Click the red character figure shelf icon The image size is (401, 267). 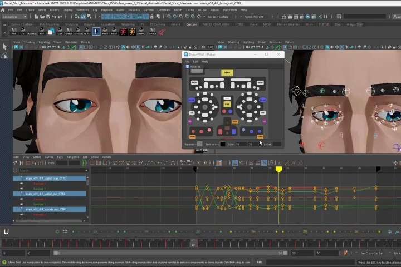click(x=123, y=32)
